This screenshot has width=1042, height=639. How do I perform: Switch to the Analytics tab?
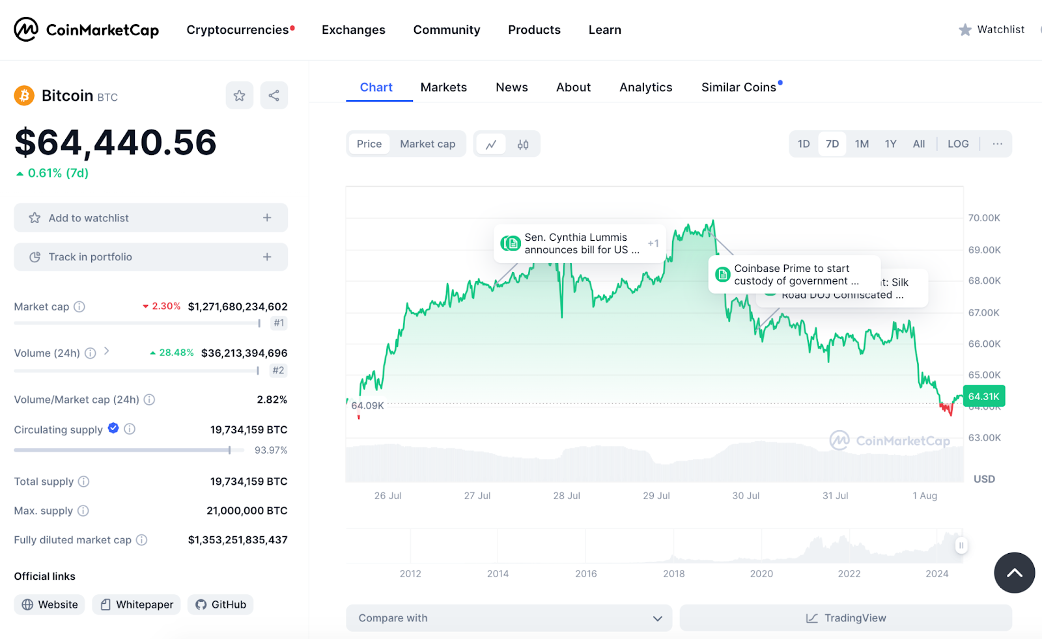(646, 87)
